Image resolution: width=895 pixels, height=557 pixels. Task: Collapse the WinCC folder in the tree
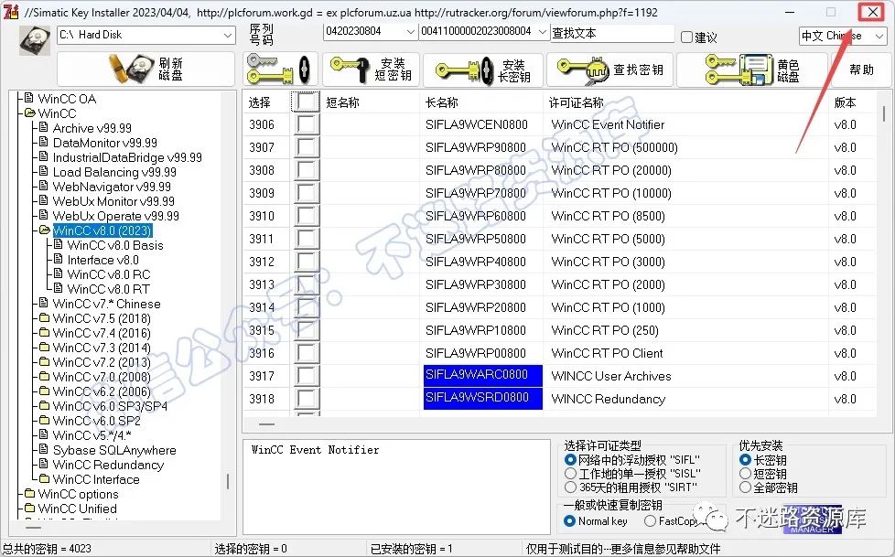tap(29, 113)
